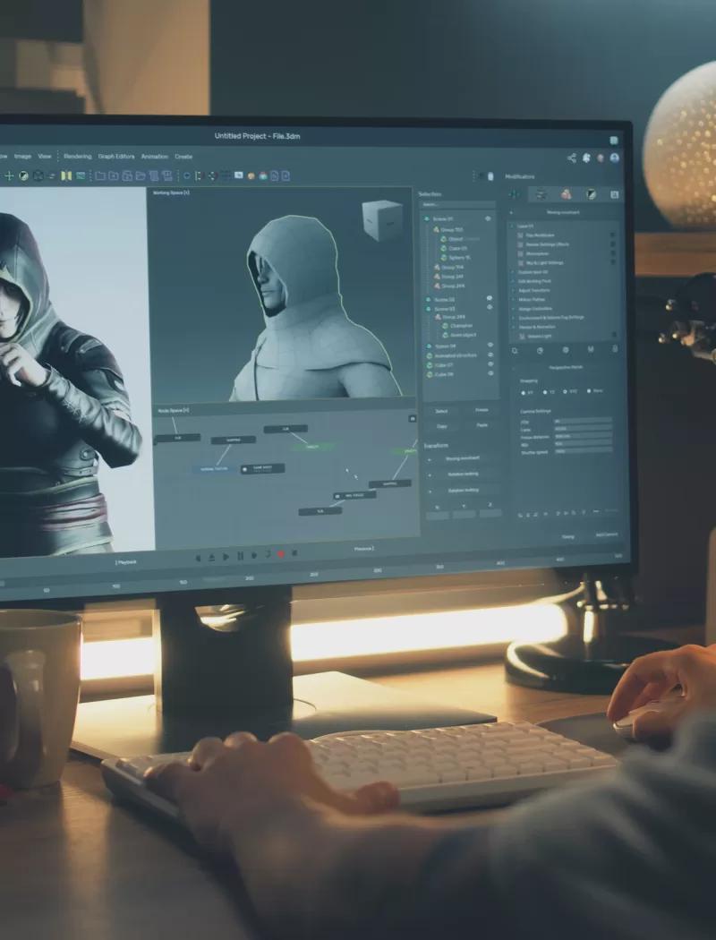Click the Play button in the playback bar

coord(226,557)
